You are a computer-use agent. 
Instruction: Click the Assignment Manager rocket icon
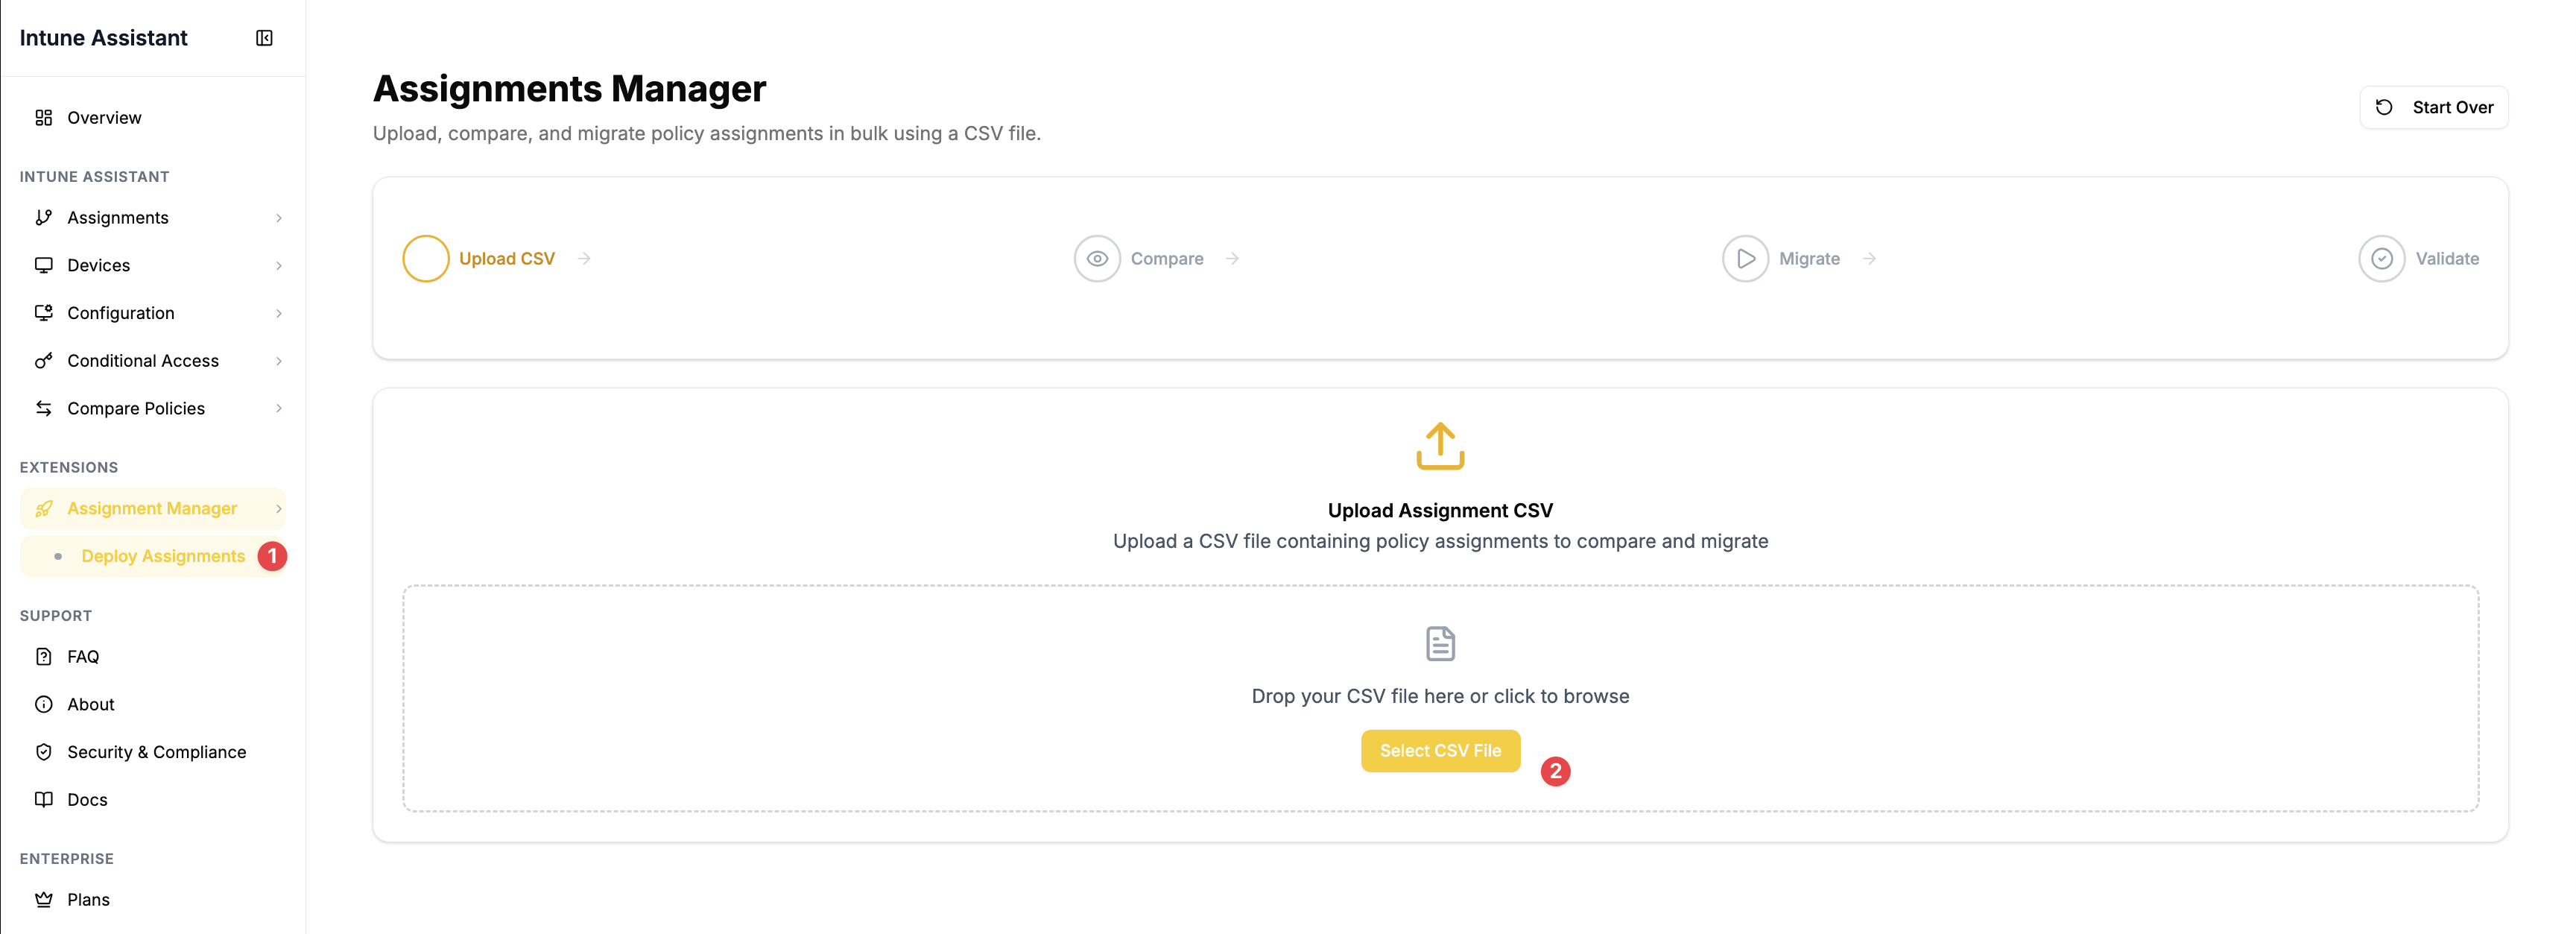pos(43,508)
